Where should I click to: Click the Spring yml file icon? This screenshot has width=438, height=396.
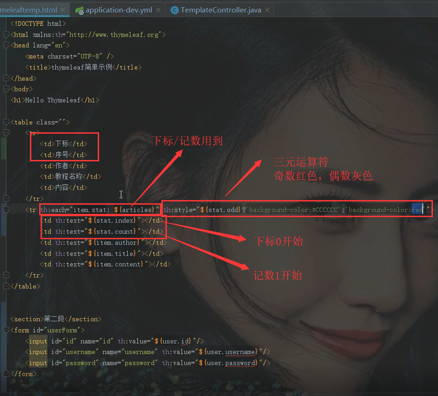point(79,10)
